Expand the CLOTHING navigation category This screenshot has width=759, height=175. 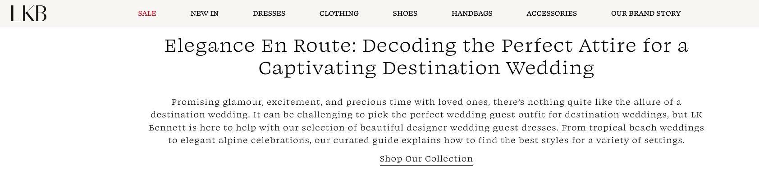click(339, 13)
